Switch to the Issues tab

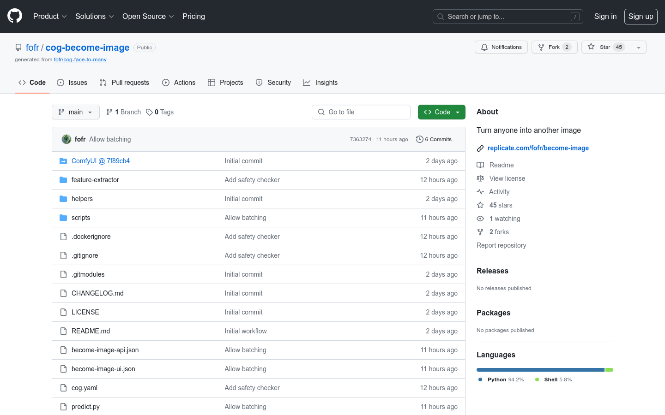pos(72,83)
